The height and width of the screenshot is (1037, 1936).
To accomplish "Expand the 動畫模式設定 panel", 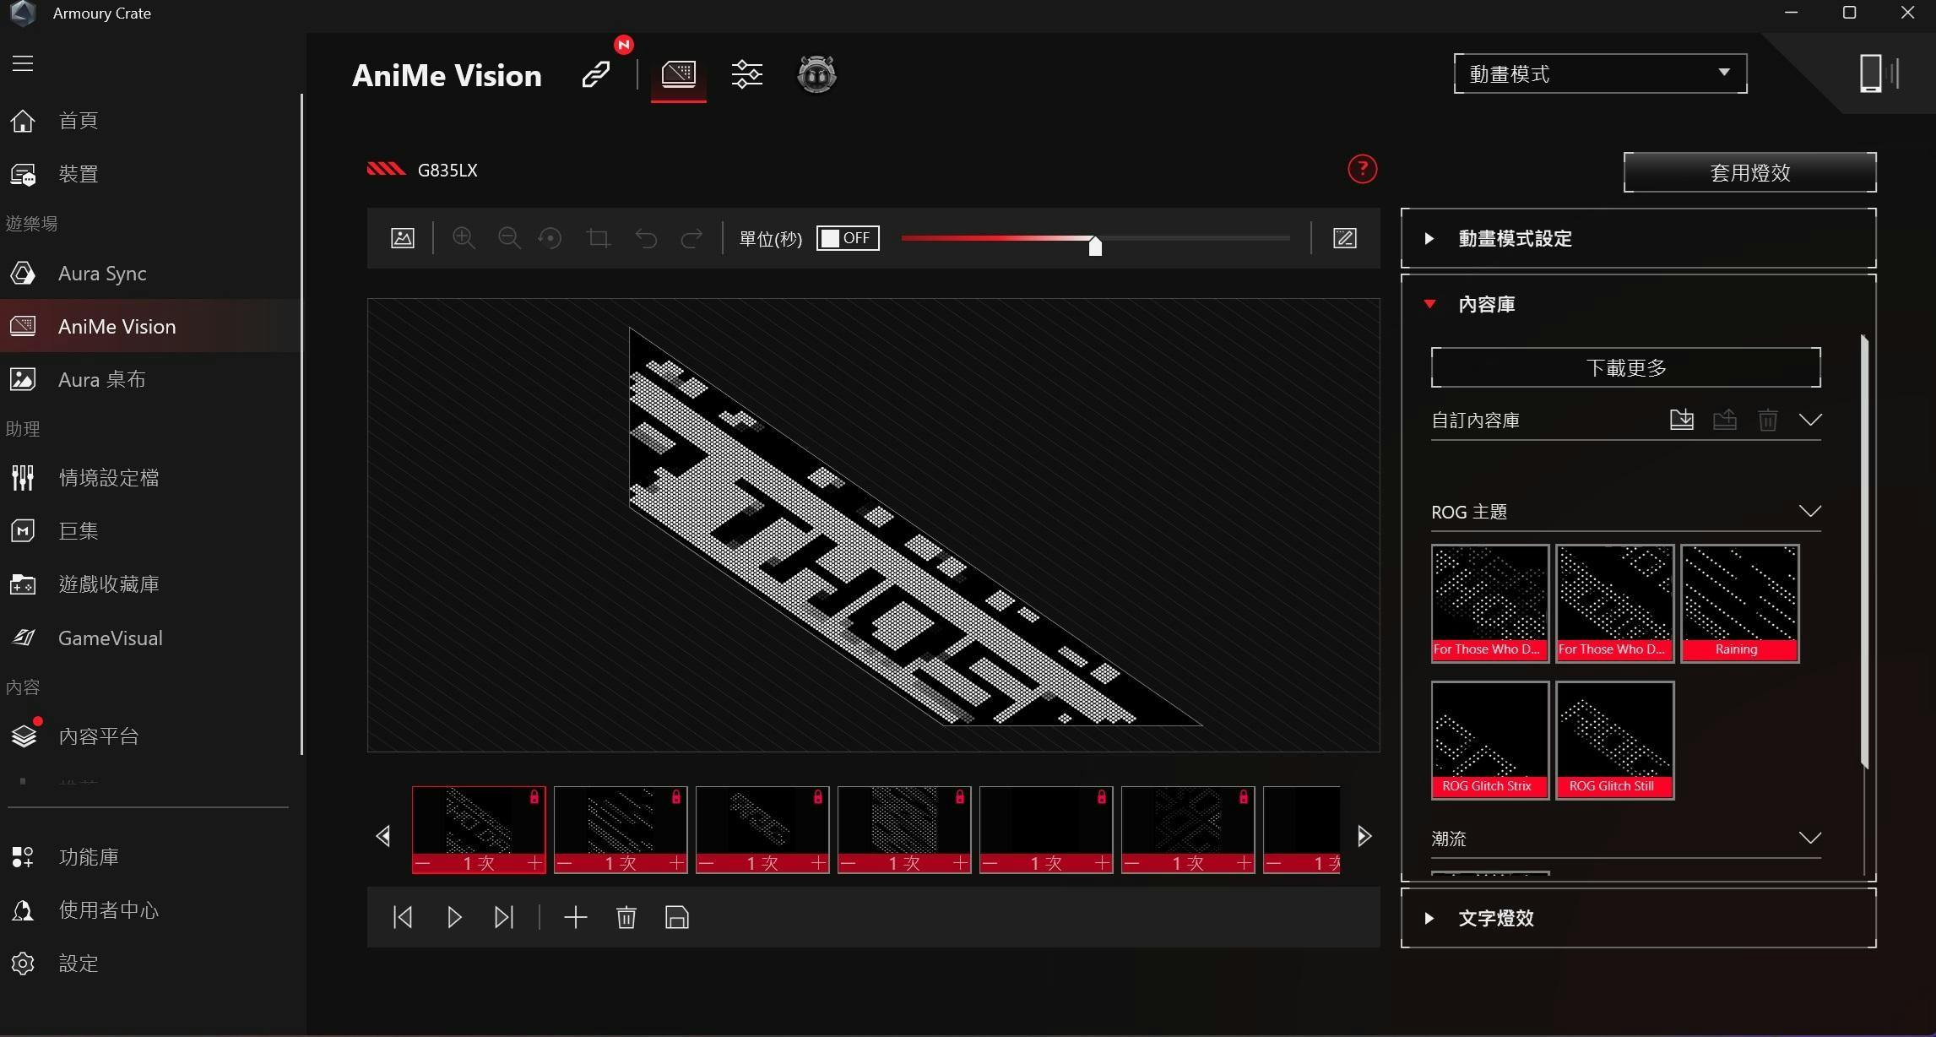I will 1638,238.
